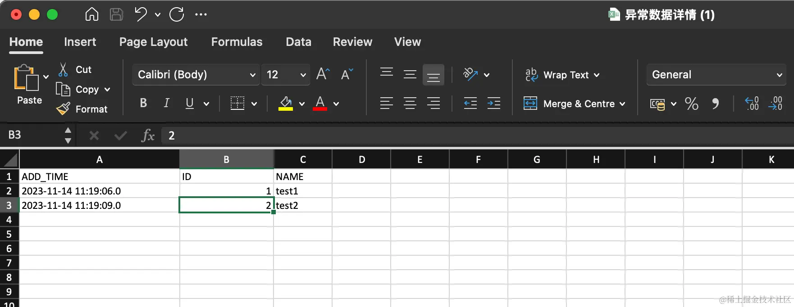
Task: Toggle Bold formatting
Action: (143, 103)
